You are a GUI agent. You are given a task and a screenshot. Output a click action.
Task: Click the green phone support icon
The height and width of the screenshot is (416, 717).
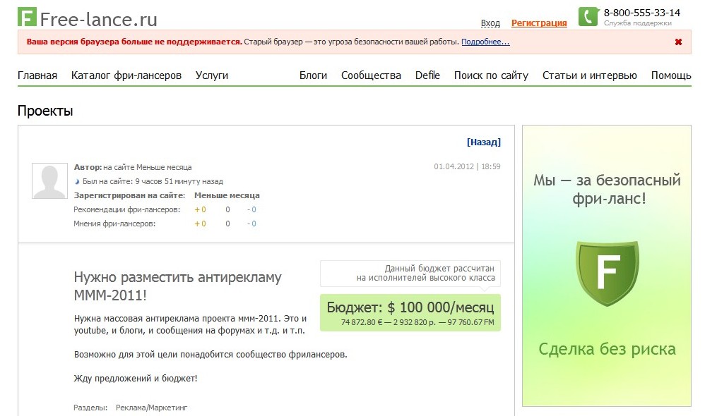coord(588,17)
